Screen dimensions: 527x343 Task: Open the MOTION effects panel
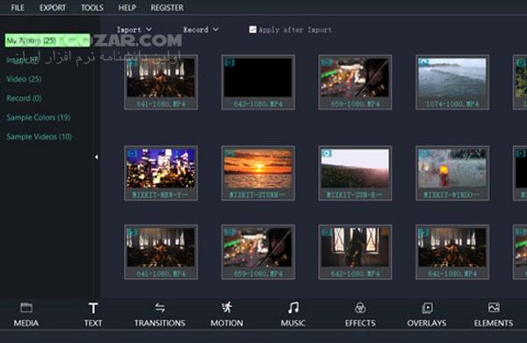point(227,315)
